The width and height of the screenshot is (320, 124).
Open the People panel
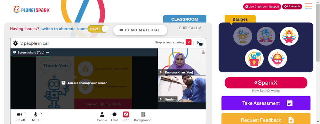tap(102, 117)
